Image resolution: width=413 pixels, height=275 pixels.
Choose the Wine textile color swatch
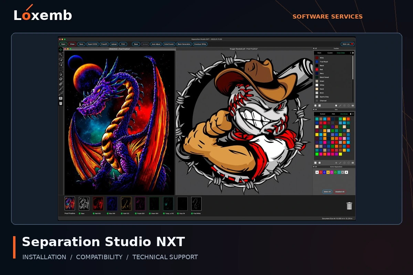pyautogui.click(x=317, y=58)
